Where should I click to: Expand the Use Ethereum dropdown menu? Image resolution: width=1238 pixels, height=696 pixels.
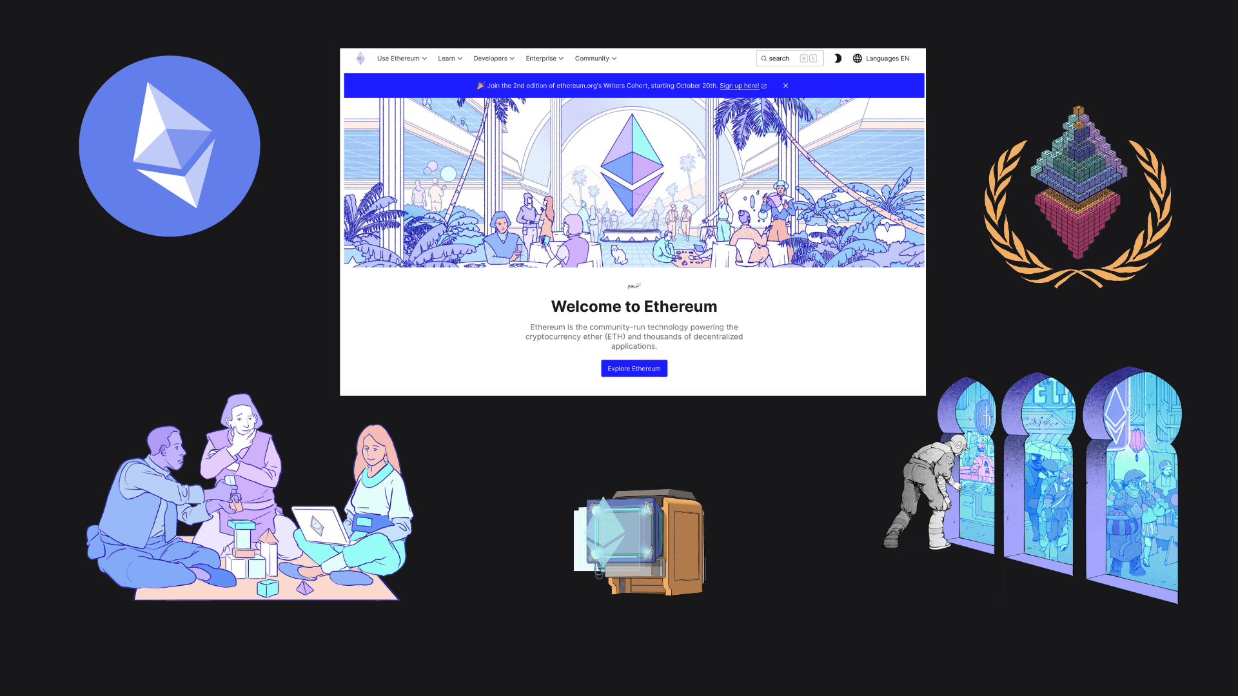[401, 58]
